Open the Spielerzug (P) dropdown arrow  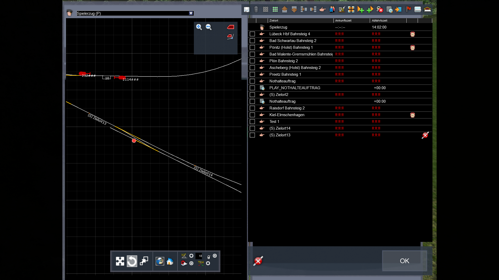[x=191, y=13]
